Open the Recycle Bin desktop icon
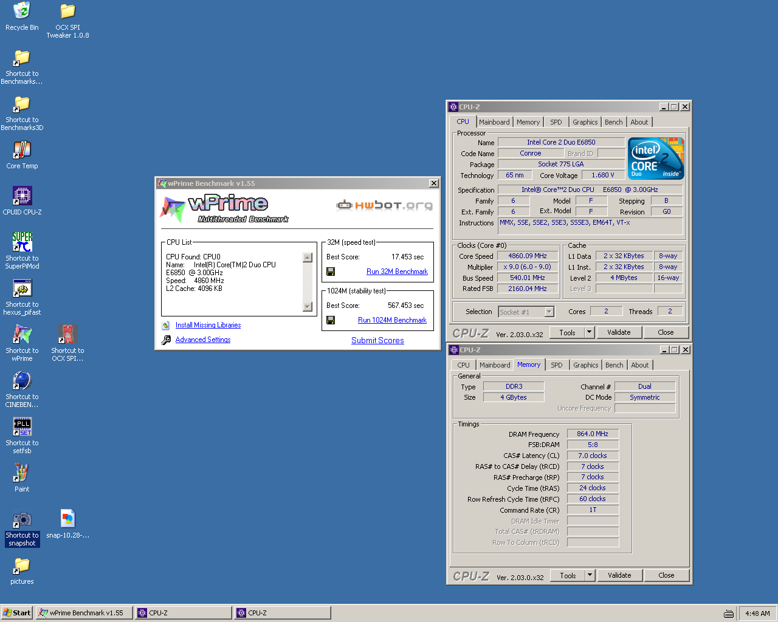778x622 pixels. [x=22, y=11]
